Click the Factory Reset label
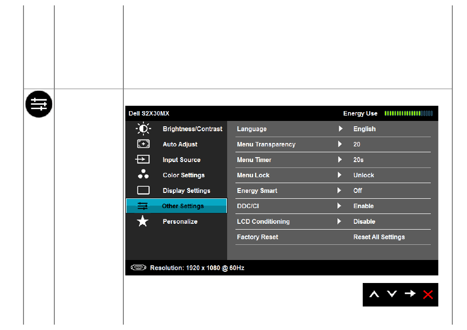The height and width of the screenshot is (330, 467). [x=257, y=237]
